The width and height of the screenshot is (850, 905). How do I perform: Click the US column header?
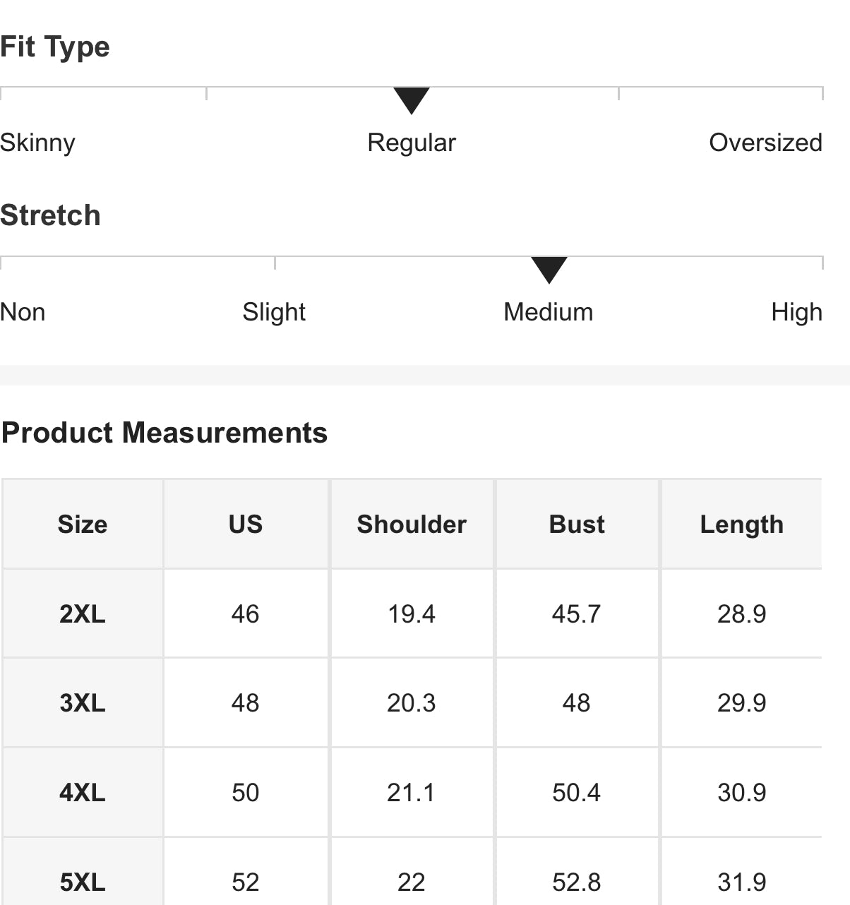pos(246,525)
